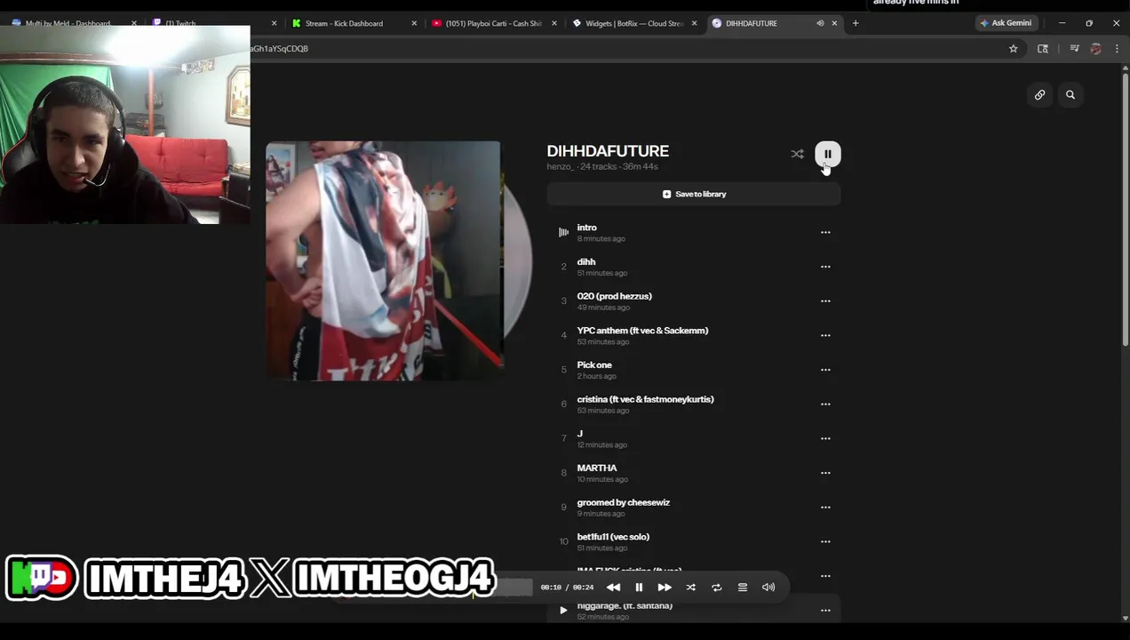This screenshot has width=1130, height=640.
Task: Click the volume speaker icon in player bar
Action: pyautogui.click(x=768, y=588)
